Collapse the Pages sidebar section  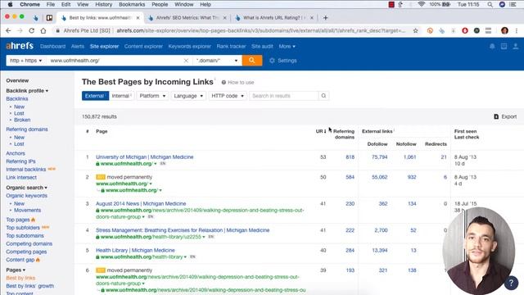tap(16, 270)
